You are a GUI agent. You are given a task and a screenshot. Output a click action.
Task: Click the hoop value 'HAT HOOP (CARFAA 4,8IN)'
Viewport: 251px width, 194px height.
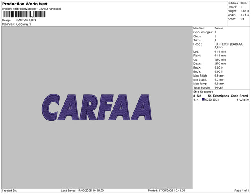(228, 46)
